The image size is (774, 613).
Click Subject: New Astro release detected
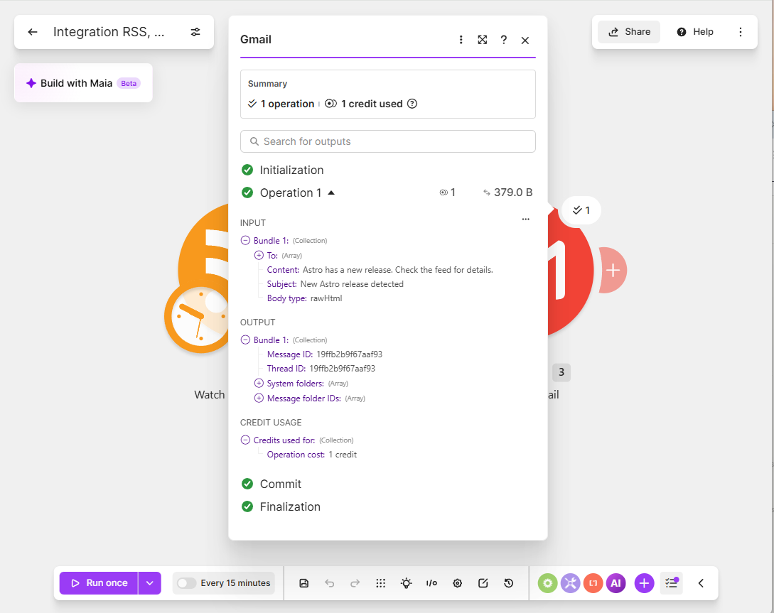point(335,284)
